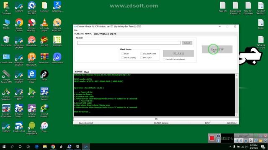Select the VLC media player desktop icon

tap(44, 25)
